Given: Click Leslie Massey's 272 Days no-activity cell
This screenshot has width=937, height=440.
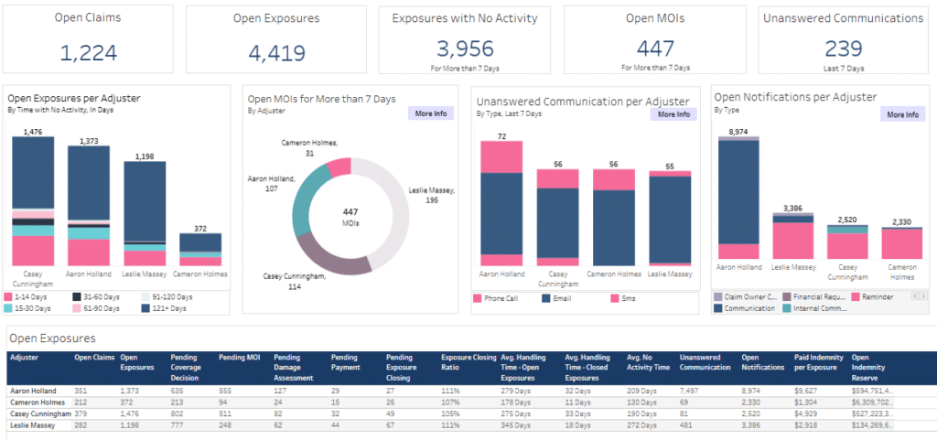Looking at the screenshot, I should pos(641,425).
